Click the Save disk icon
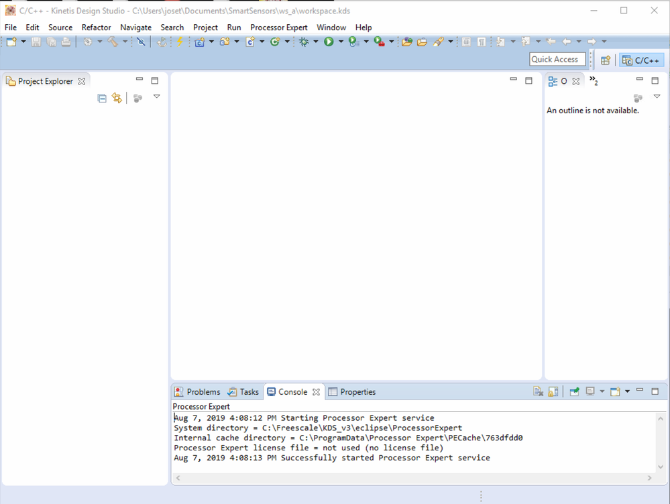 click(x=36, y=42)
